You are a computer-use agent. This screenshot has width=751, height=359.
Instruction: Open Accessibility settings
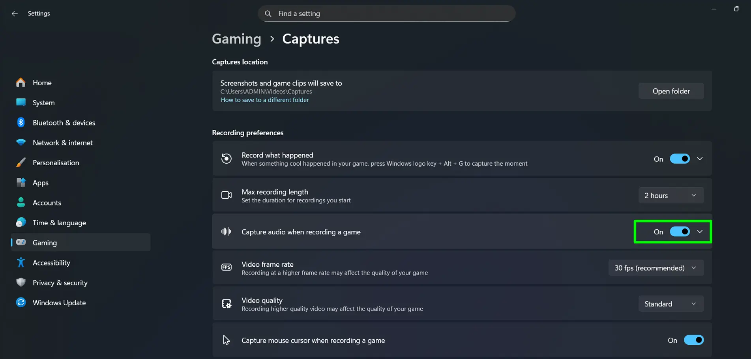pos(20,262)
